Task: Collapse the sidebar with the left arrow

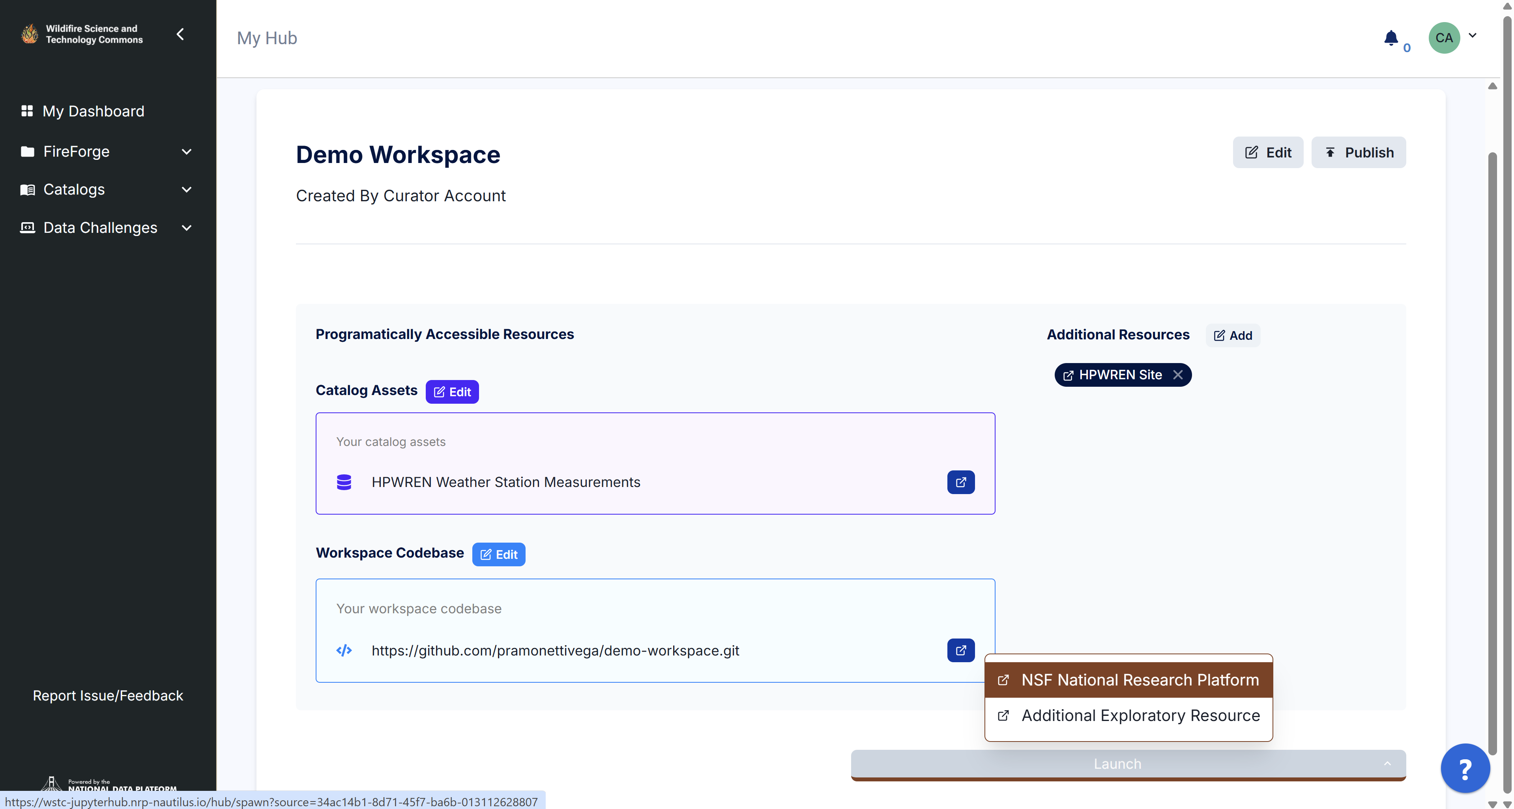Action: 180,34
